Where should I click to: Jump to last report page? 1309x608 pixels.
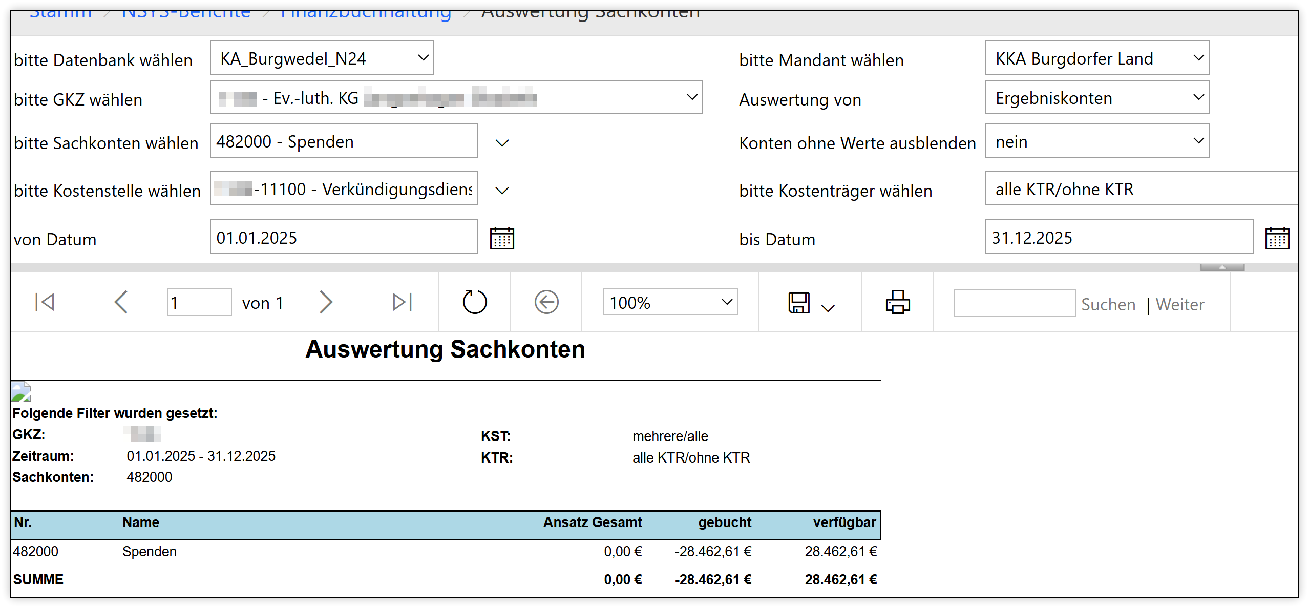(x=402, y=302)
